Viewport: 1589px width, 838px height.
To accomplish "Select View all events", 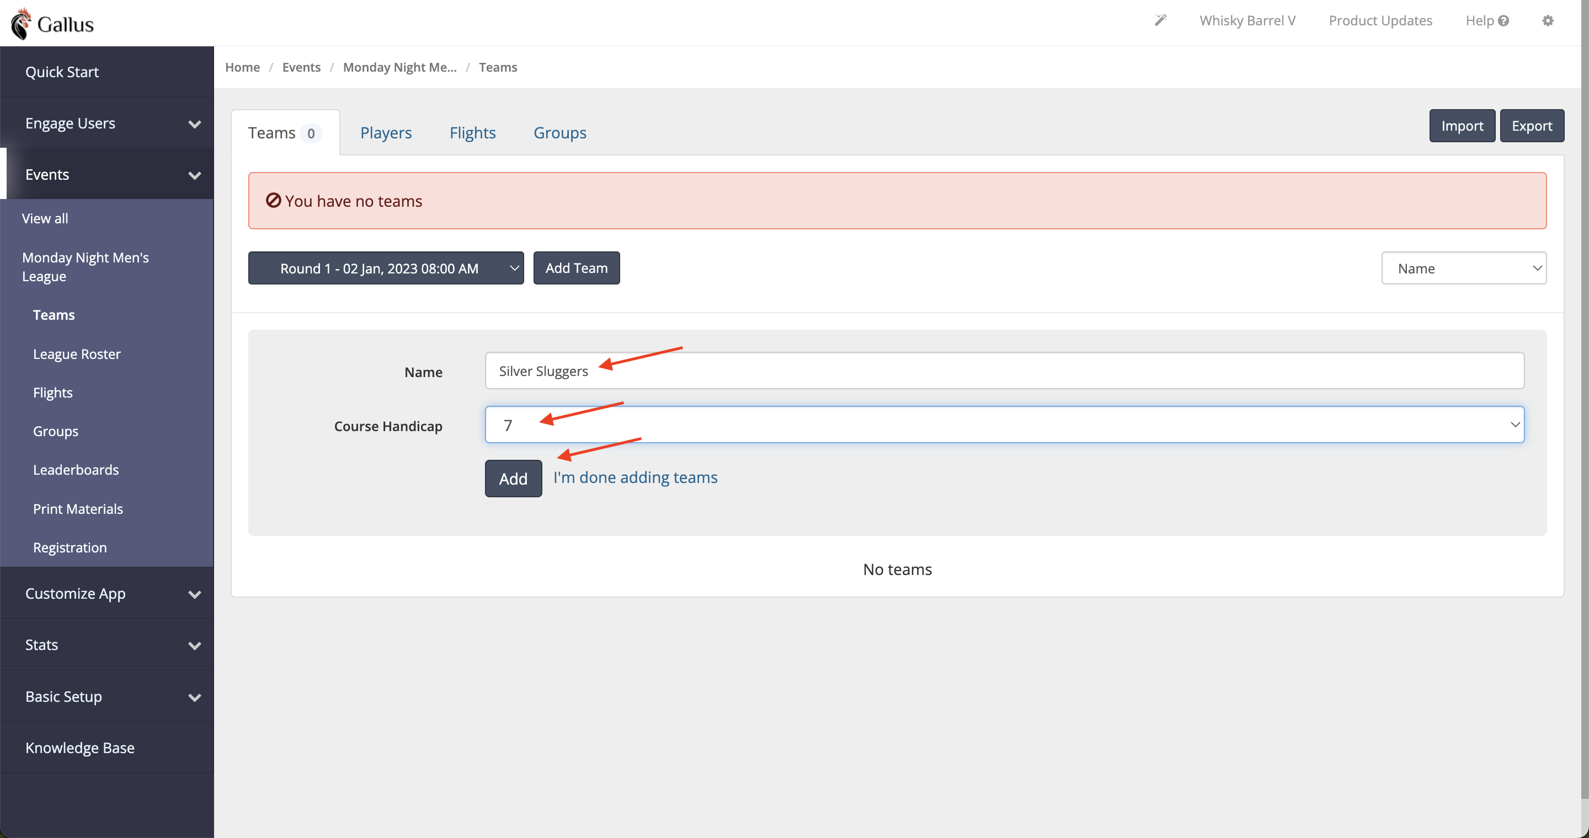I will (45, 218).
